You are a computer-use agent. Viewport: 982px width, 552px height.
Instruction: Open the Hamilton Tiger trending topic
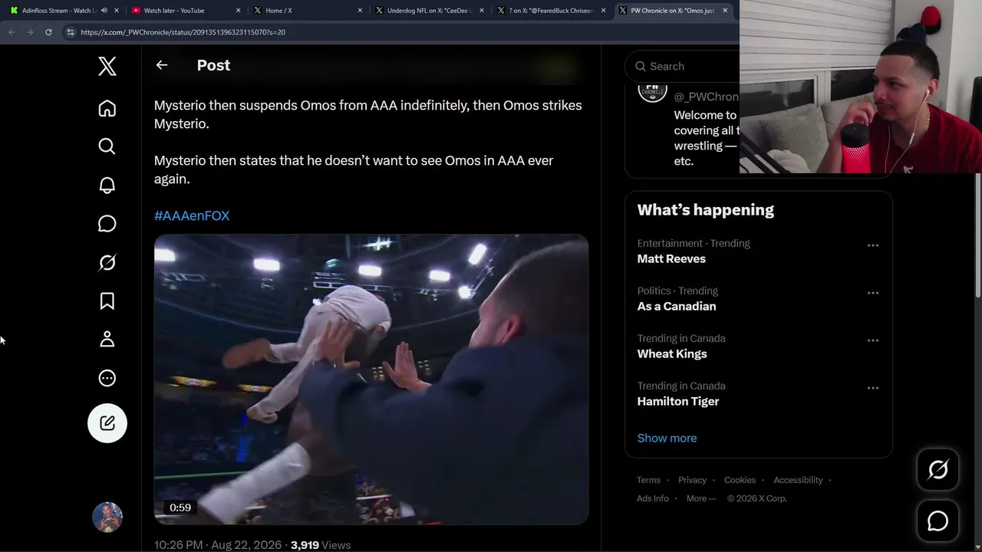[x=678, y=402]
